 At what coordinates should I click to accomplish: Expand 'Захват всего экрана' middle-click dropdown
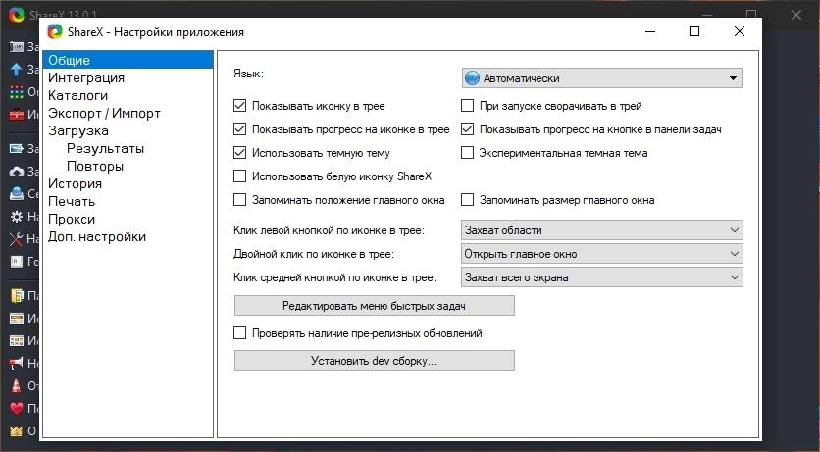[601, 277]
